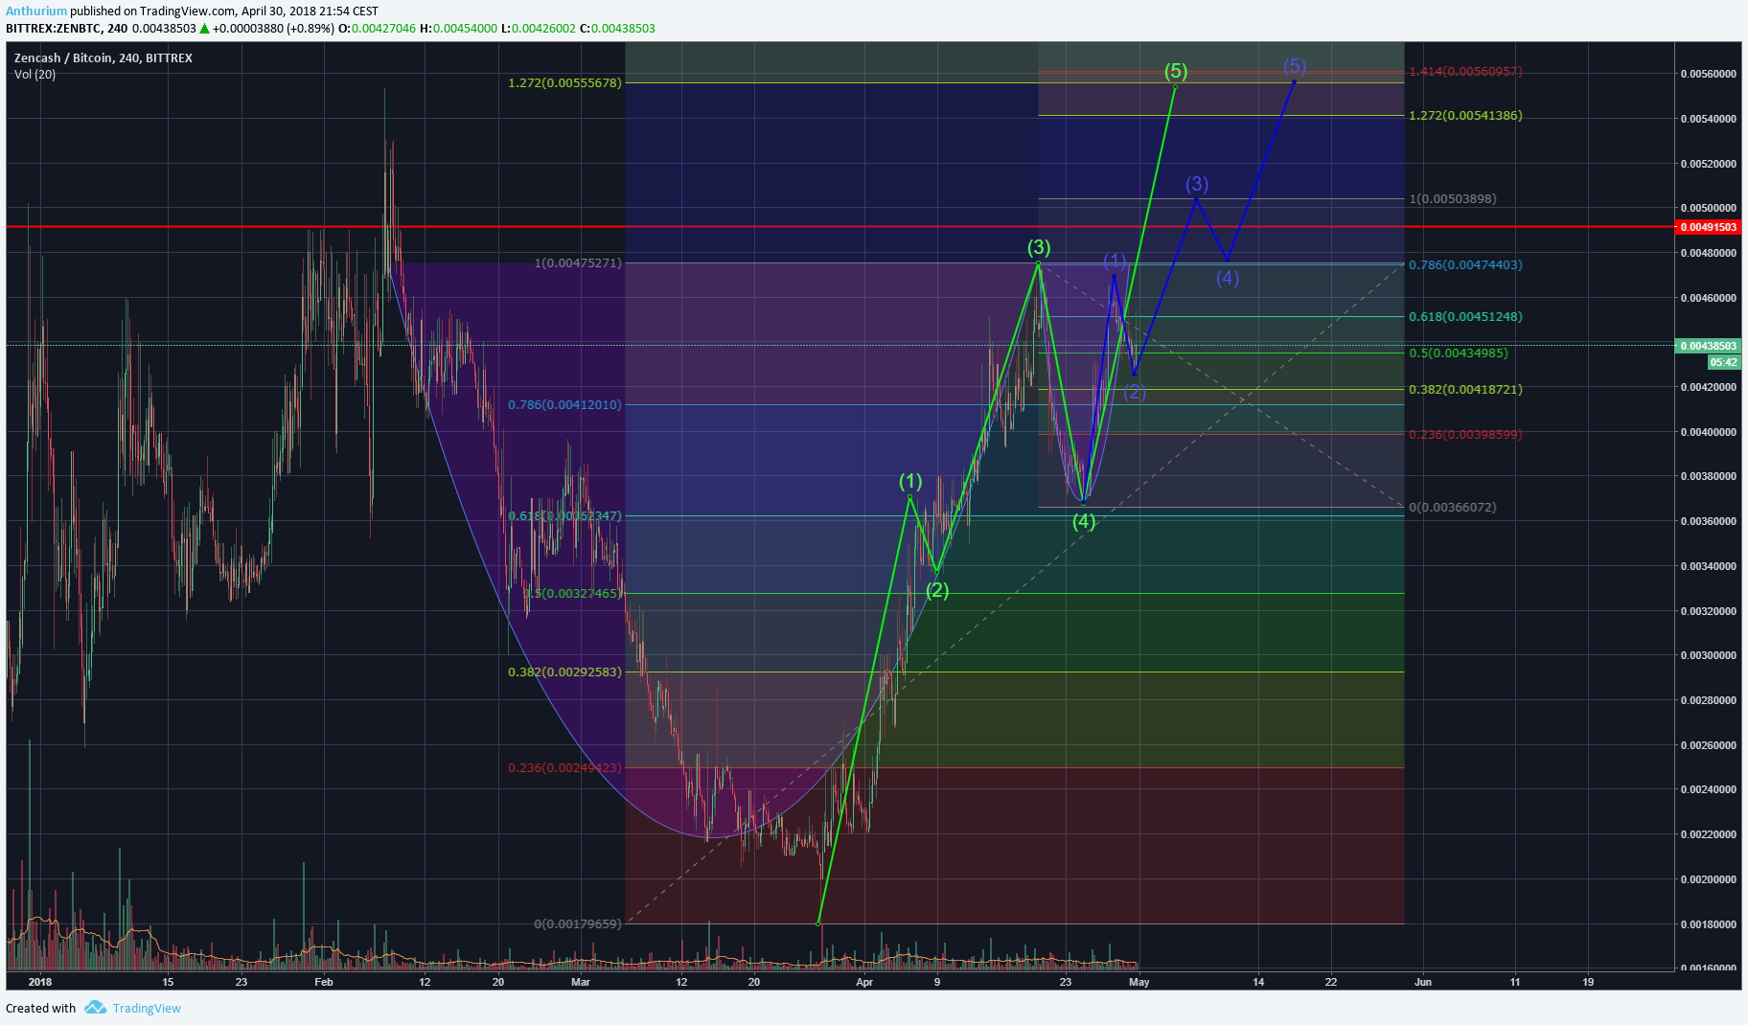1748x1025 pixels.
Task: Click the Zencash / Bitcoin, 240, BITTREX title
Action: (103, 58)
